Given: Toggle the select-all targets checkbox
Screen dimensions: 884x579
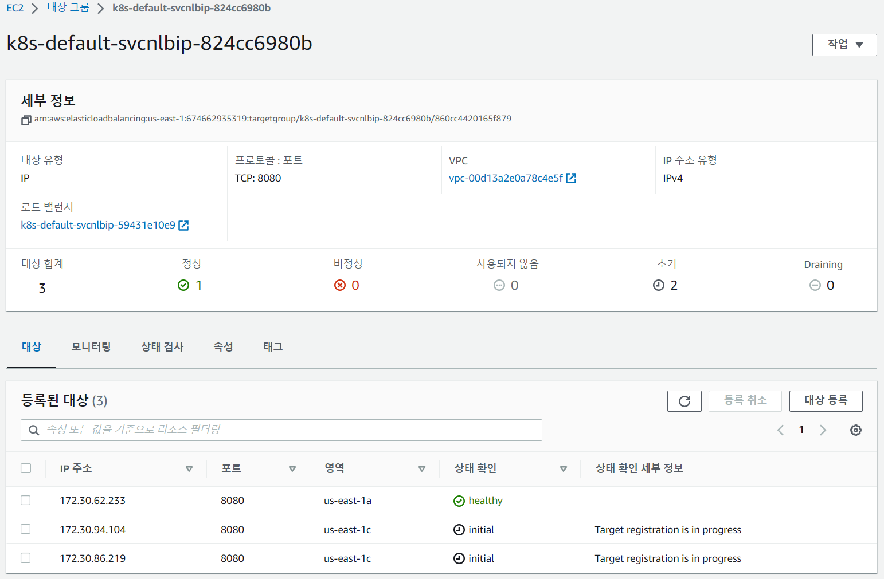Looking at the screenshot, I should pos(26,468).
